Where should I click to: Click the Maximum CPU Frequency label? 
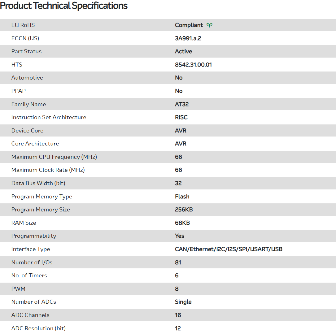(x=54, y=157)
